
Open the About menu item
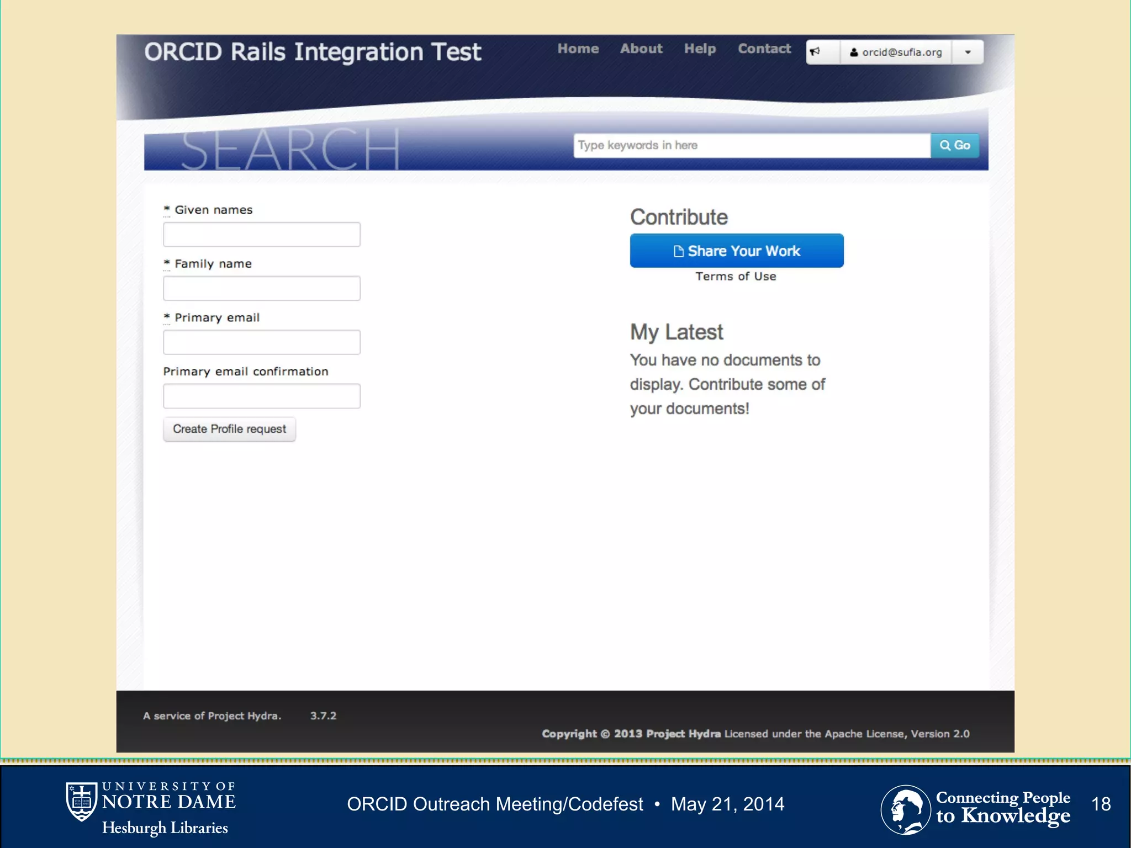(x=641, y=49)
